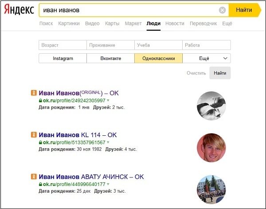Open the Ещё item in the top navigation
266x209 pixels.
tap(227, 24)
